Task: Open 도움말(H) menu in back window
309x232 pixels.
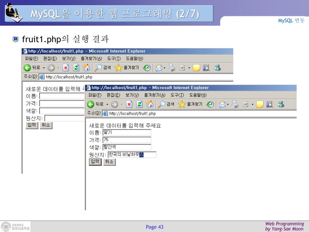Action: (135, 59)
